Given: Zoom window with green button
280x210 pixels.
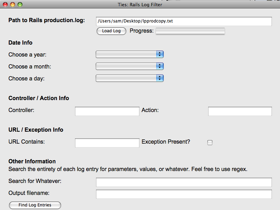Looking at the screenshot, I should (20, 5).
